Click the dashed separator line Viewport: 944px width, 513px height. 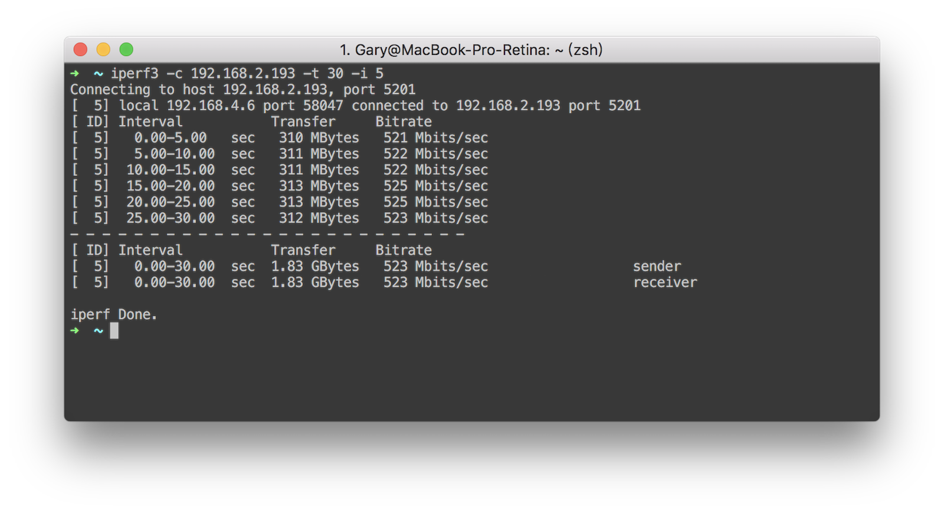(x=267, y=235)
